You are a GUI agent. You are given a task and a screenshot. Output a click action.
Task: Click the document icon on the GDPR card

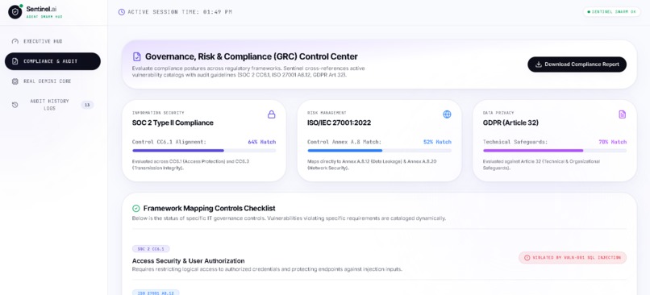coord(623,114)
